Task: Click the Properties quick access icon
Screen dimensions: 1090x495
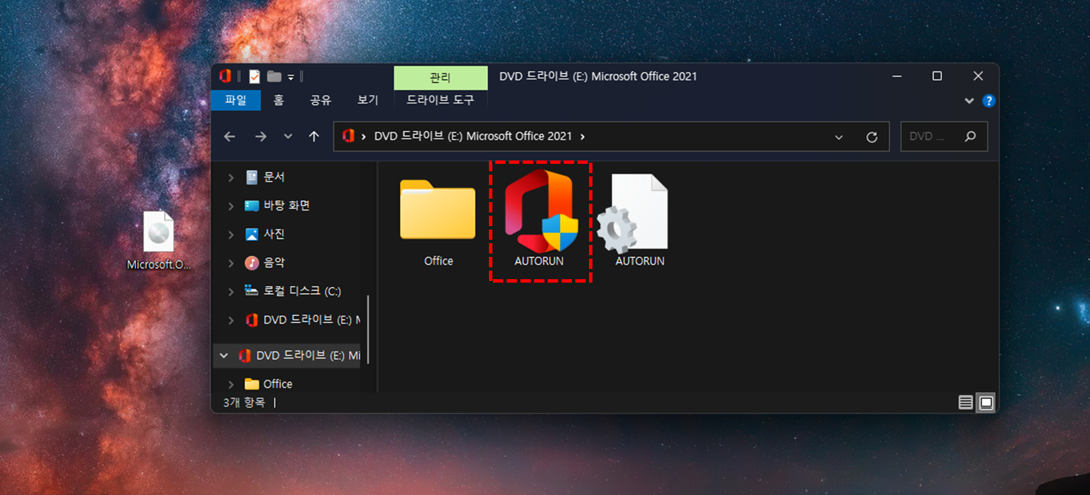Action: click(254, 76)
